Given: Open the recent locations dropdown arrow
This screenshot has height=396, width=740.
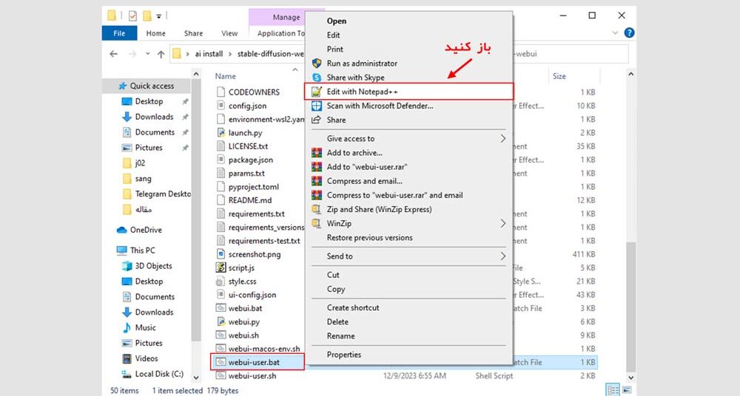Looking at the screenshot, I should (x=148, y=54).
